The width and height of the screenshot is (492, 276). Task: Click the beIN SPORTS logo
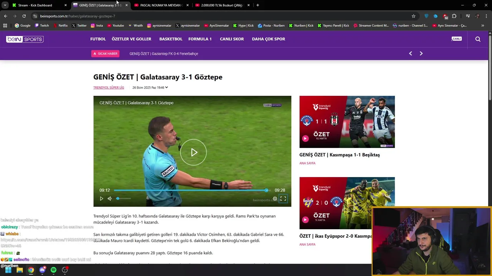(25, 39)
